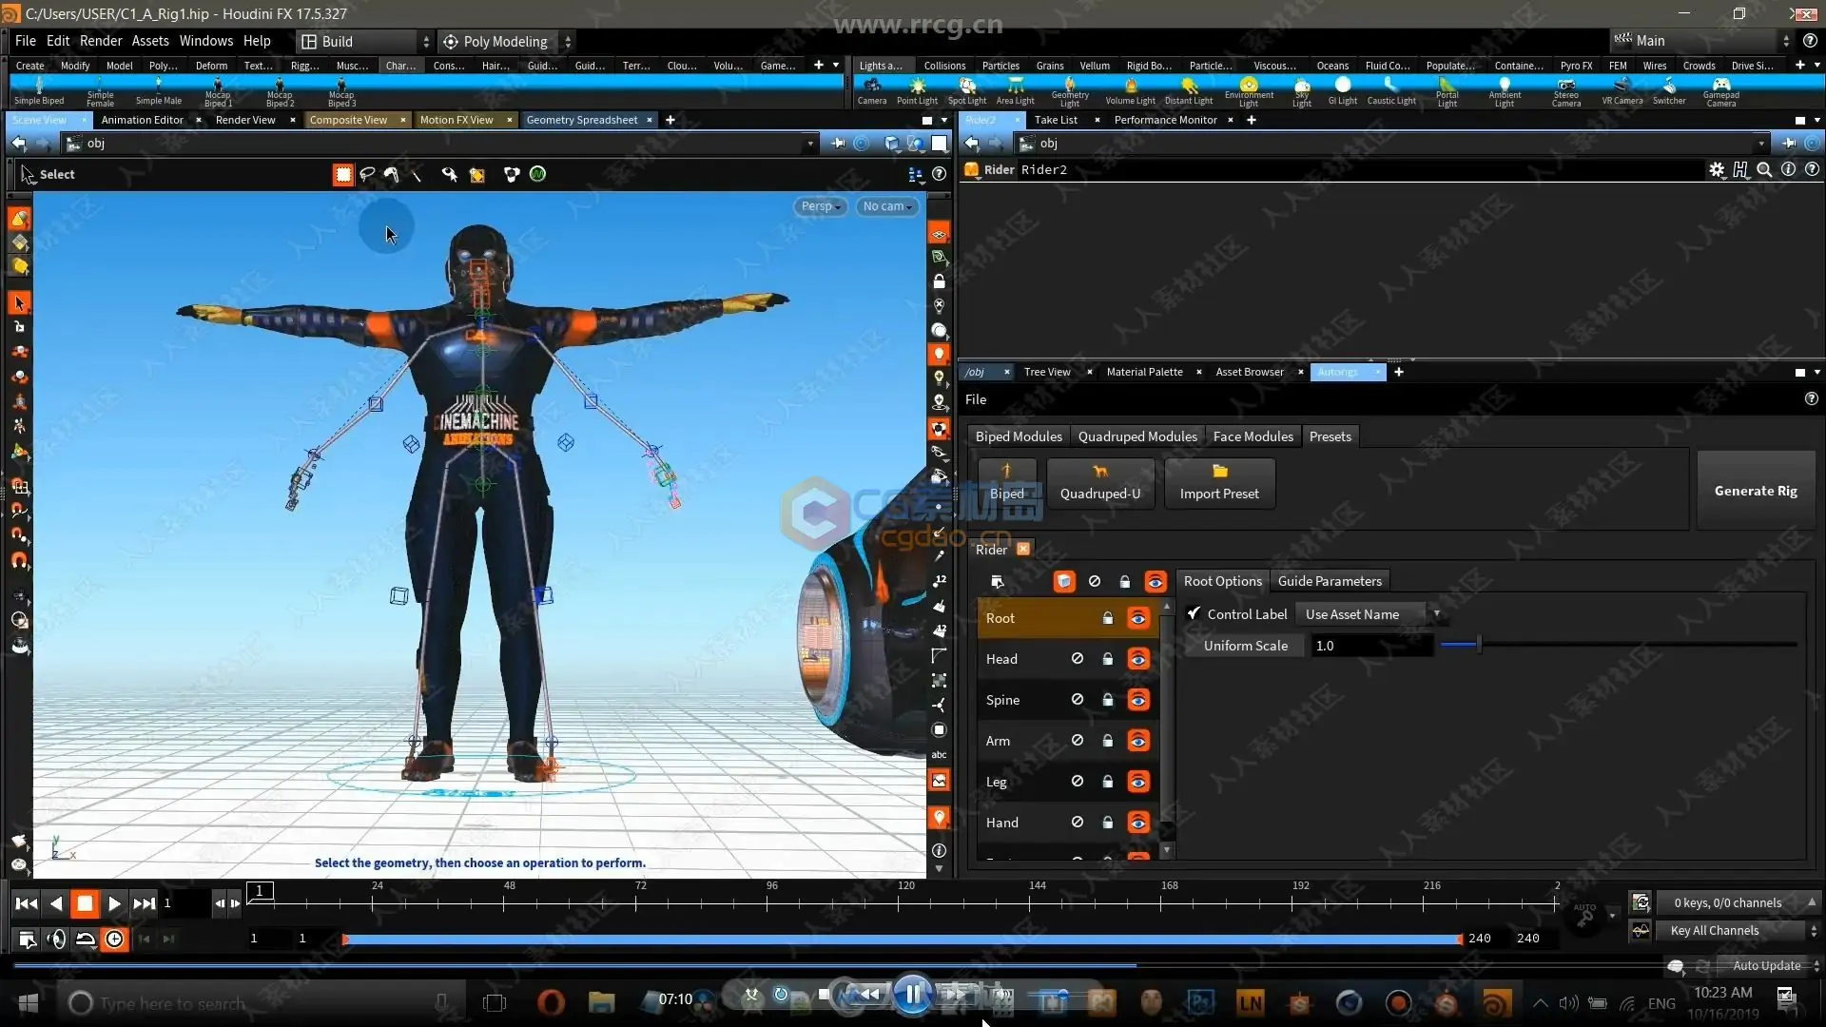Toggle visibility eye icon for Arm module
The height and width of the screenshot is (1027, 1826).
pos(1138,740)
